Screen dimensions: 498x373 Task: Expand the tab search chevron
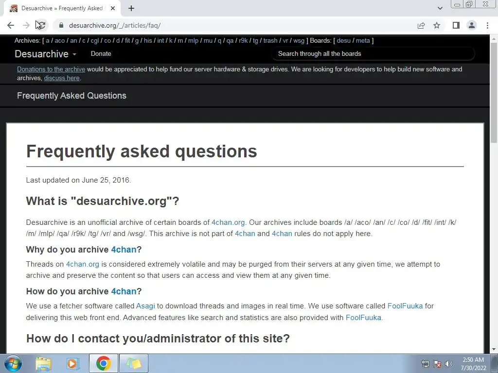point(440,8)
